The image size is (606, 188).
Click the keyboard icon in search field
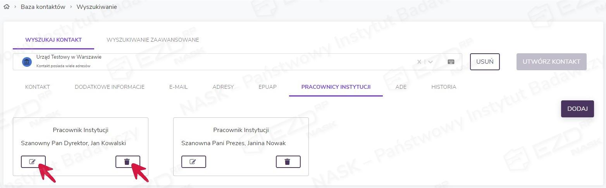point(451,62)
